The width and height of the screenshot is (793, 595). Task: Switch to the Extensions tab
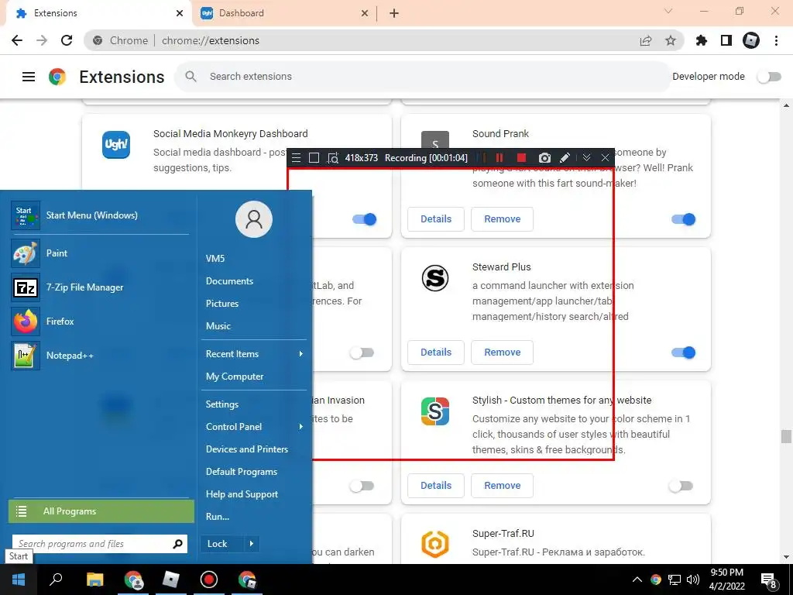[98, 13]
